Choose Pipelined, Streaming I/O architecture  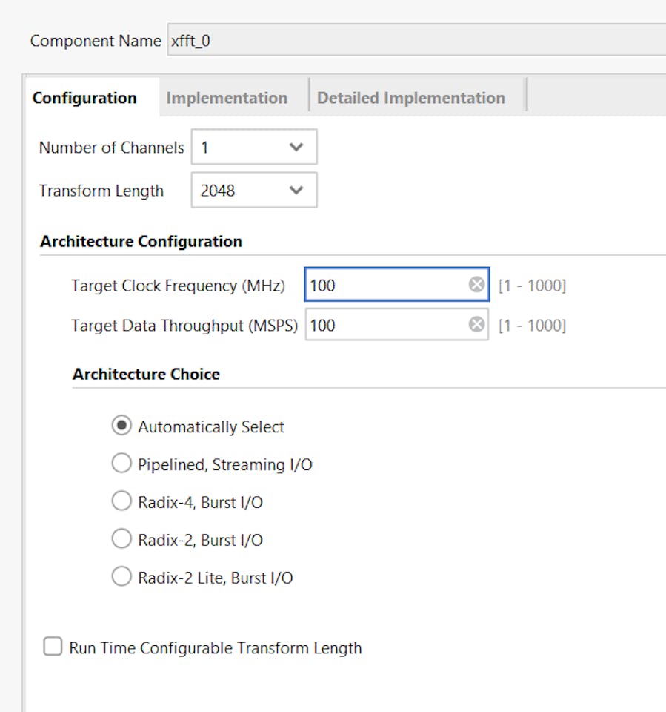click(121, 464)
